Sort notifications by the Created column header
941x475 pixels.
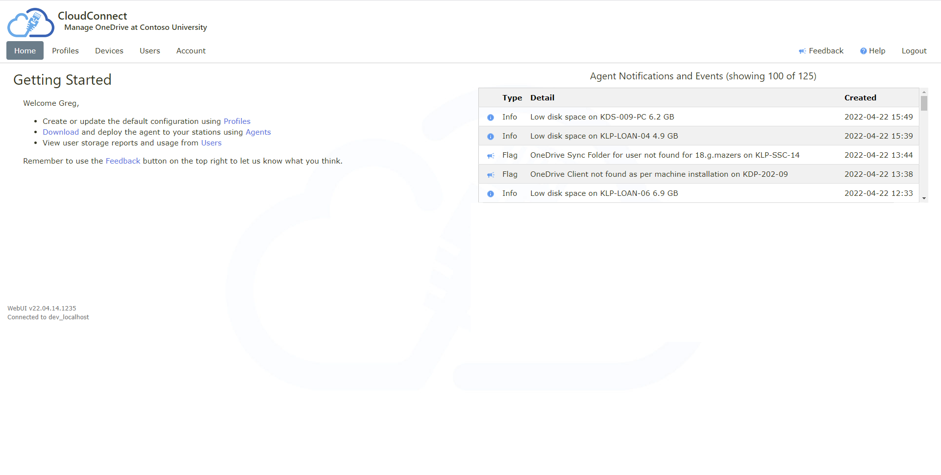[x=860, y=98]
